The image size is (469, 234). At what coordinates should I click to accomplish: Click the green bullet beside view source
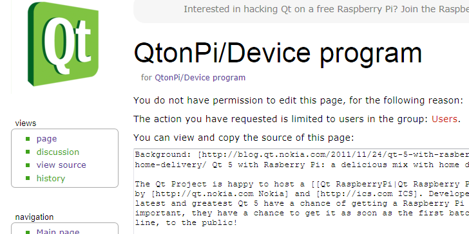[28, 165]
